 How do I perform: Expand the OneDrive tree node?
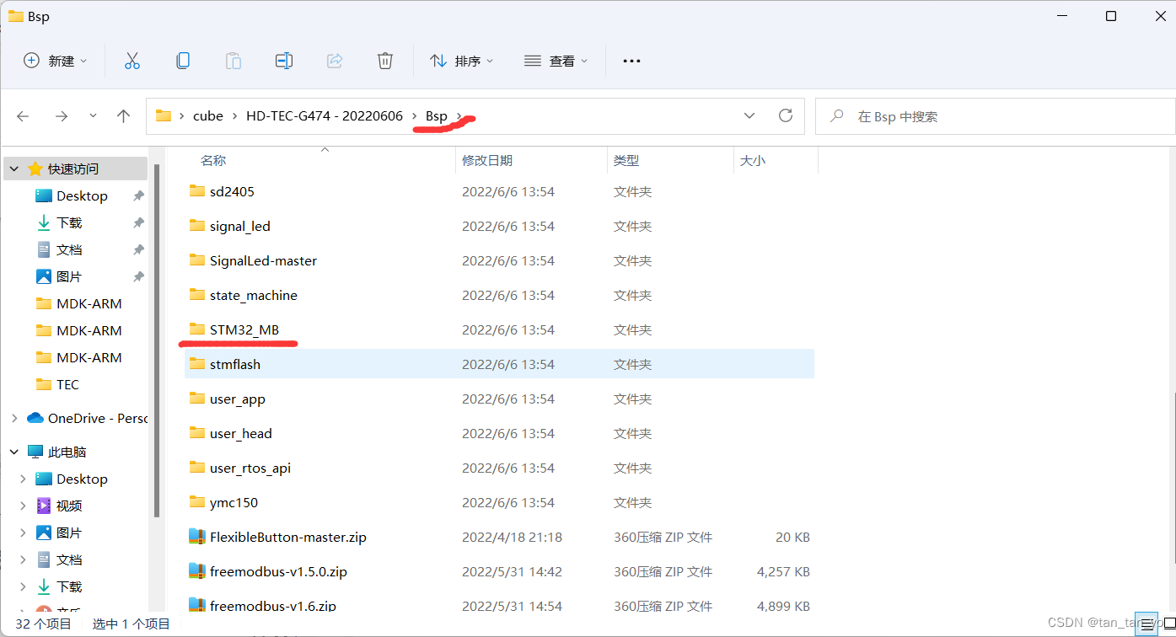pos(14,419)
